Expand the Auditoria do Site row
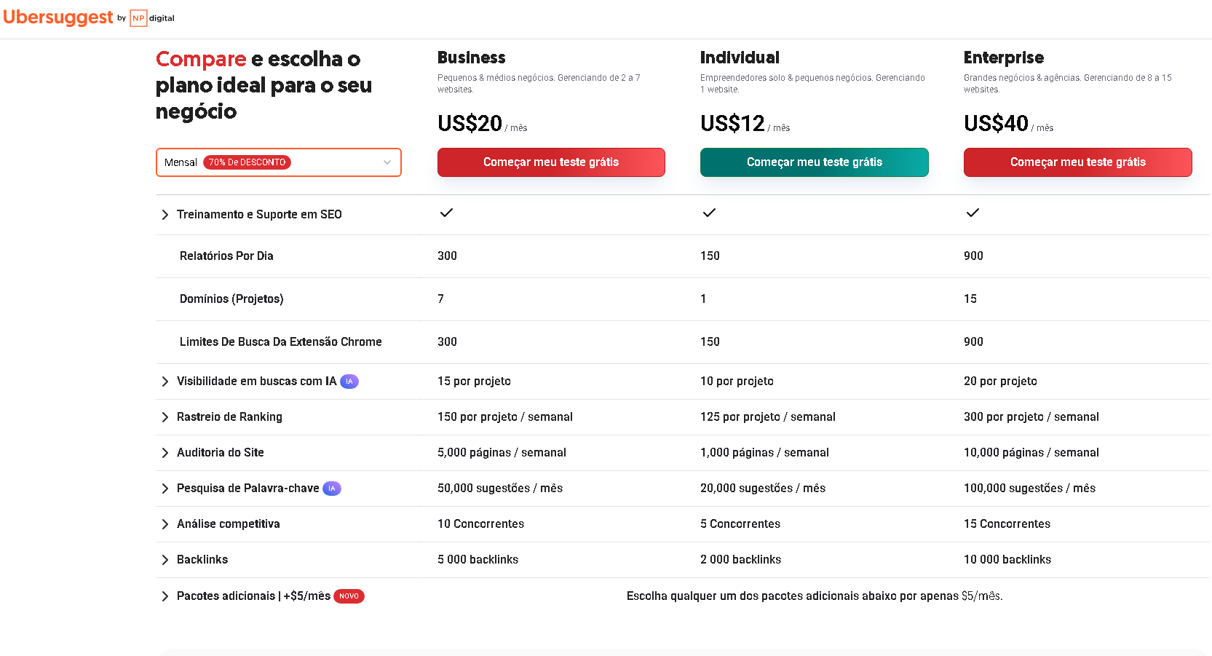 pos(165,452)
